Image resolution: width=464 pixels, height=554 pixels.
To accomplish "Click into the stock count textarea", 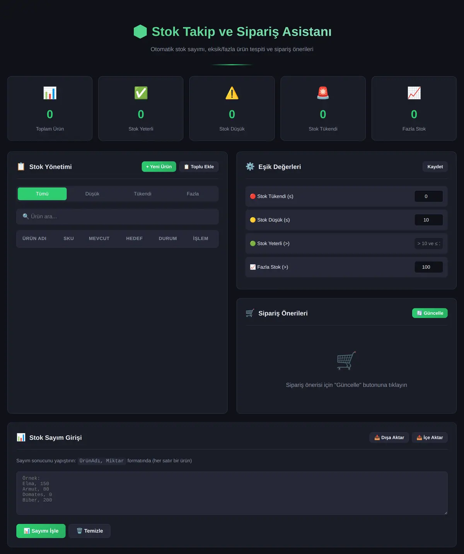I will tap(232, 493).
